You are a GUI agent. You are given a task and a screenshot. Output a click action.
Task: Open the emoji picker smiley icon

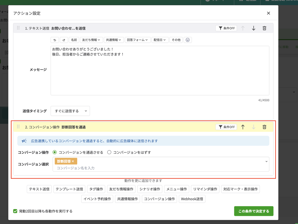tap(188, 40)
